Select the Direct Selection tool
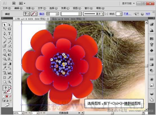The width and height of the screenshot is (156, 115). pyautogui.click(x=10, y=25)
